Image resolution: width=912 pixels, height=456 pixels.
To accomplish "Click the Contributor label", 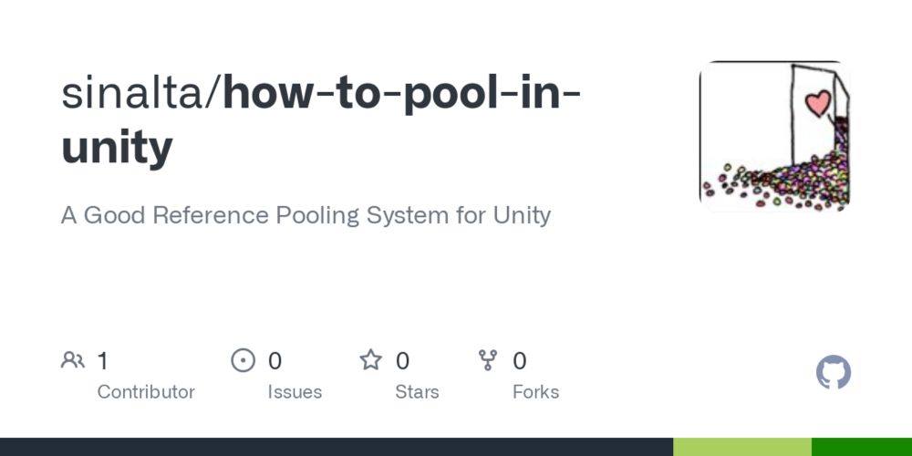I will pos(146,392).
